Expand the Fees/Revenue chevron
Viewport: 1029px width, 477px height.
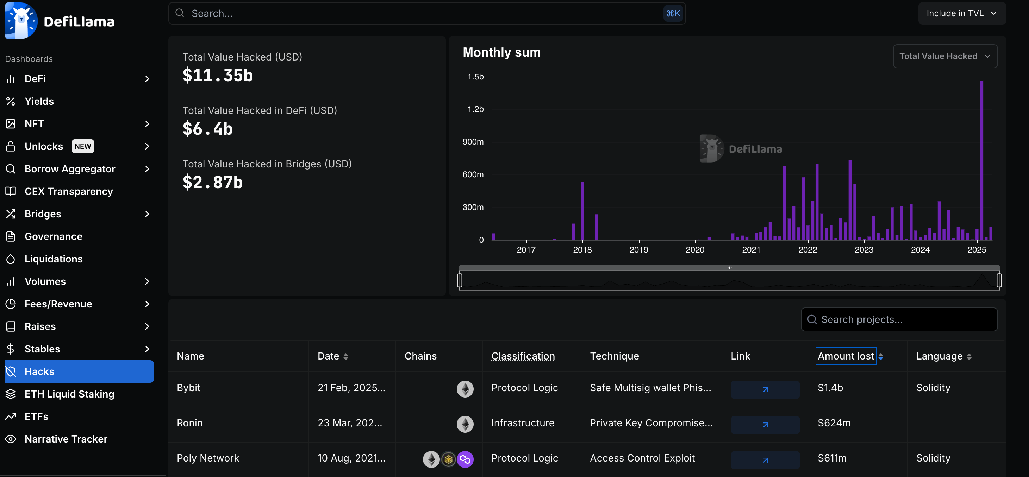click(x=147, y=304)
